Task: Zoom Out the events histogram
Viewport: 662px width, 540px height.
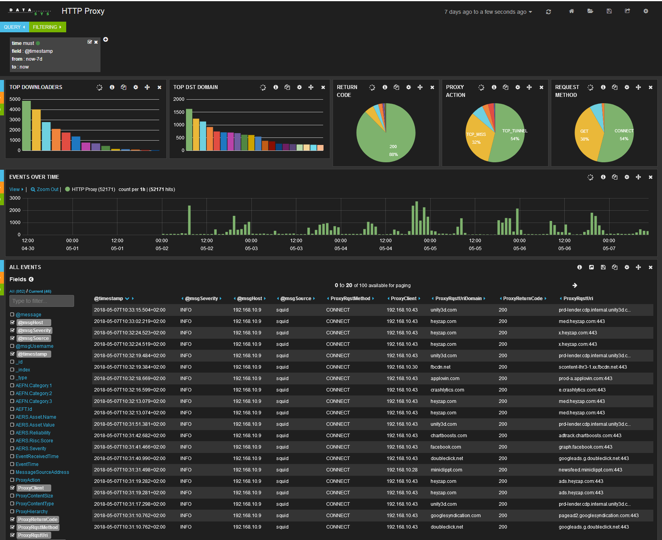Action: click(x=45, y=189)
